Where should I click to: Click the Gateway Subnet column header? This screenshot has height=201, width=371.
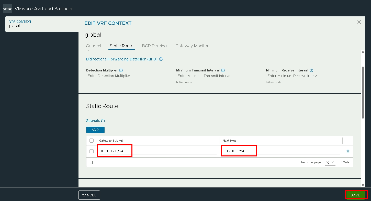[x=111, y=141]
